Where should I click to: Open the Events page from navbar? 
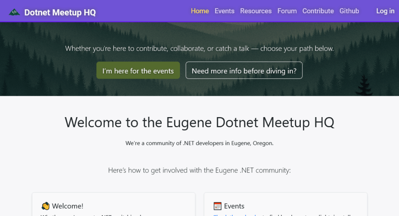(224, 11)
